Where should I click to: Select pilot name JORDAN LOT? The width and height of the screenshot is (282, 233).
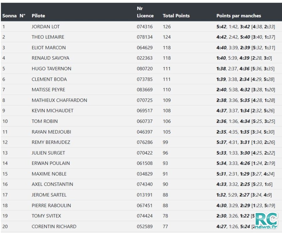(x=45, y=27)
